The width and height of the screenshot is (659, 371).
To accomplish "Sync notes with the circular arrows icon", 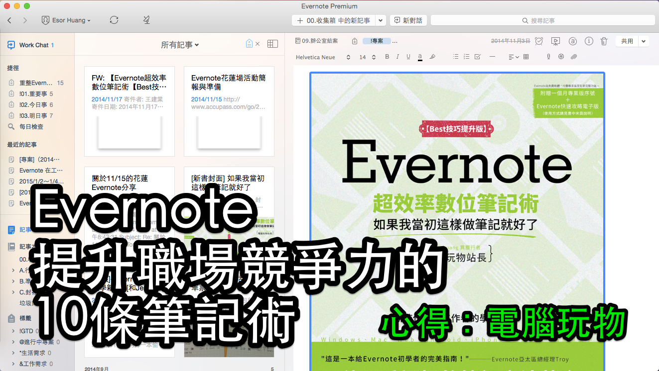I will pyautogui.click(x=114, y=20).
